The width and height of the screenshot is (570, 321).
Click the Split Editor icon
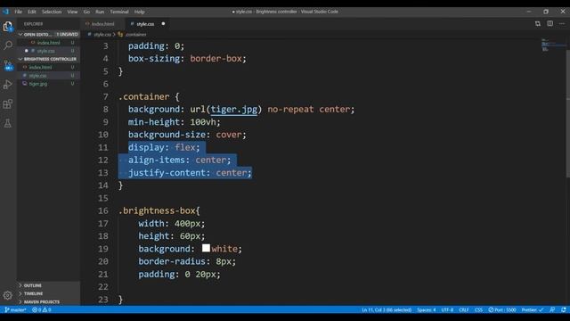coord(550,24)
